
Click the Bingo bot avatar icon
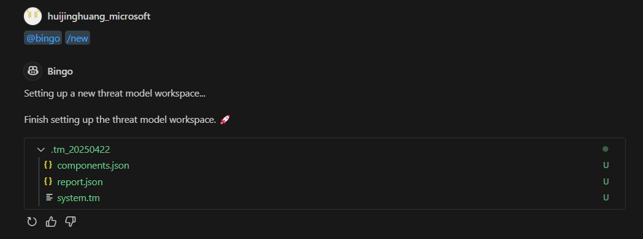click(x=33, y=71)
